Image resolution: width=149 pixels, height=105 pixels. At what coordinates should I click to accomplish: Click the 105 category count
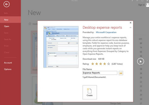coord(140,39)
